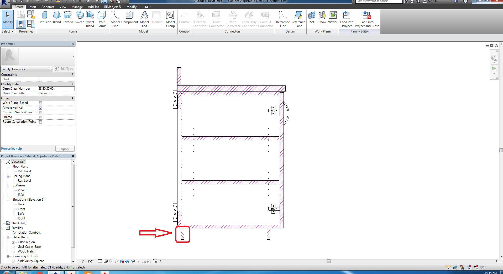This screenshot has height=274, width=503.
Task: Add an Electrical Connector
Action: (x=200, y=18)
